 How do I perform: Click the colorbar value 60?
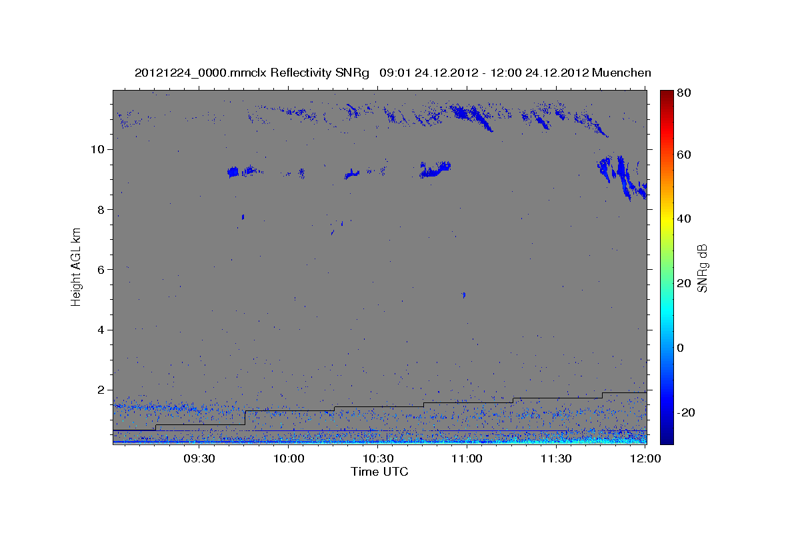click(683, 155)
